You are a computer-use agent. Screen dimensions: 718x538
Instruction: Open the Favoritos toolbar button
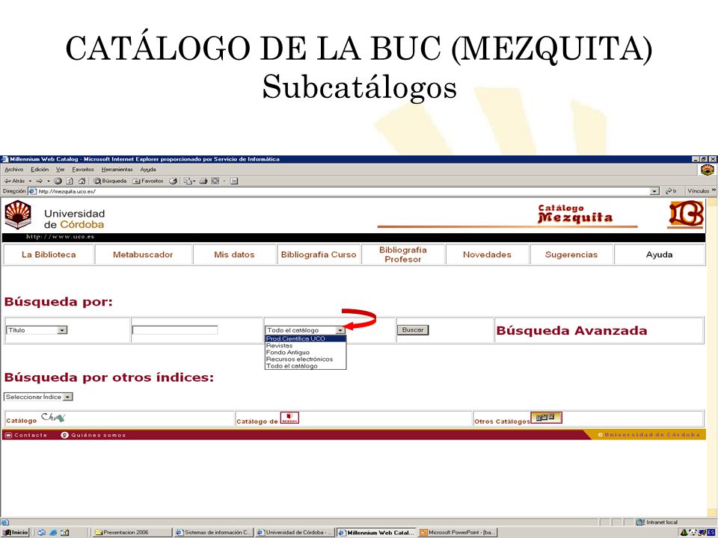148,181
